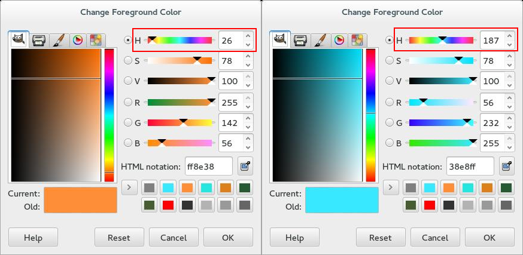Pick the red swatch in left dialog history
Screen dimensions: 523x255
pos(168,205)
